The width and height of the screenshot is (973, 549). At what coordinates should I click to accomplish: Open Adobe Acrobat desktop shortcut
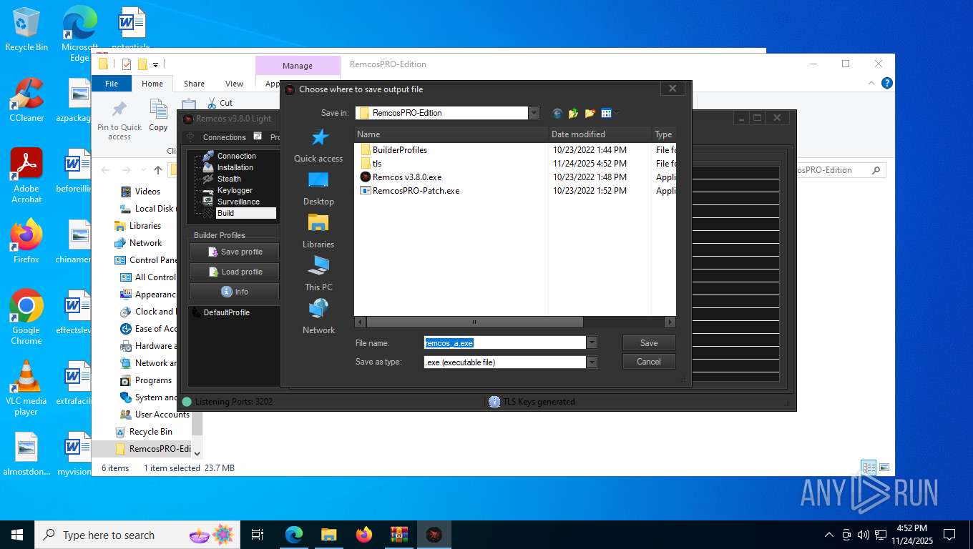[x=26, y=175]
